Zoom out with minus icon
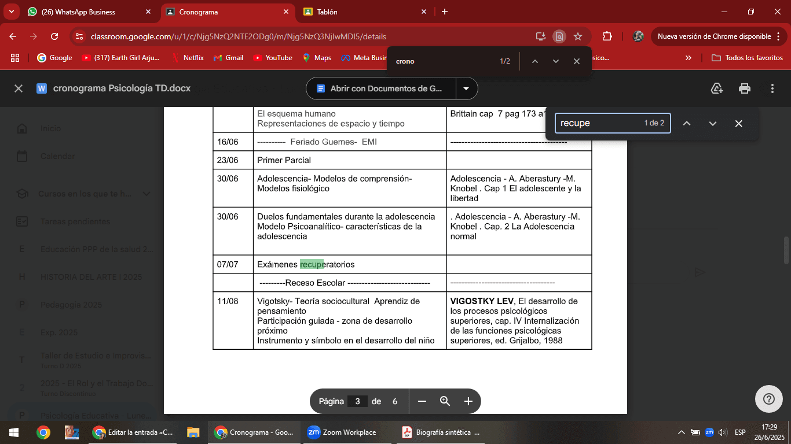The width and height of the screenshot is (791, 444). point(422,401)
